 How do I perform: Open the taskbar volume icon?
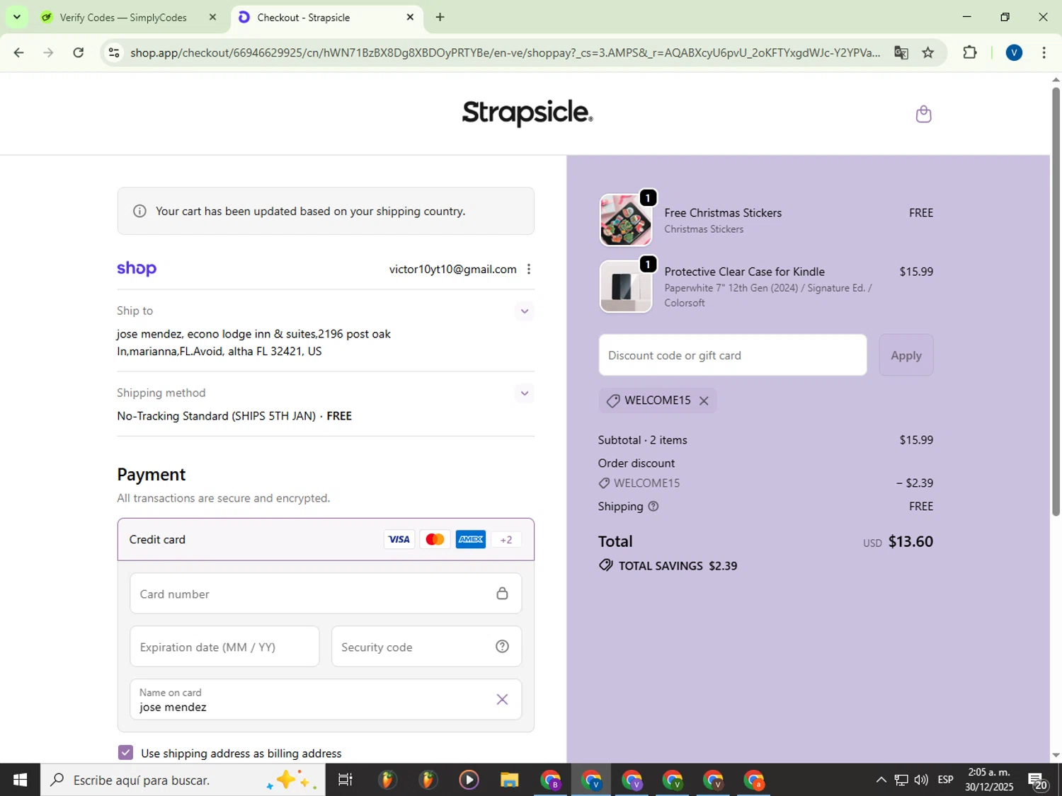920,780
